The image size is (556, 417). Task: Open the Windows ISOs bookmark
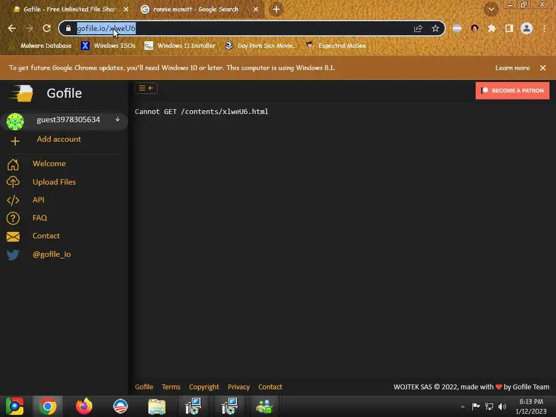[109, 46]
